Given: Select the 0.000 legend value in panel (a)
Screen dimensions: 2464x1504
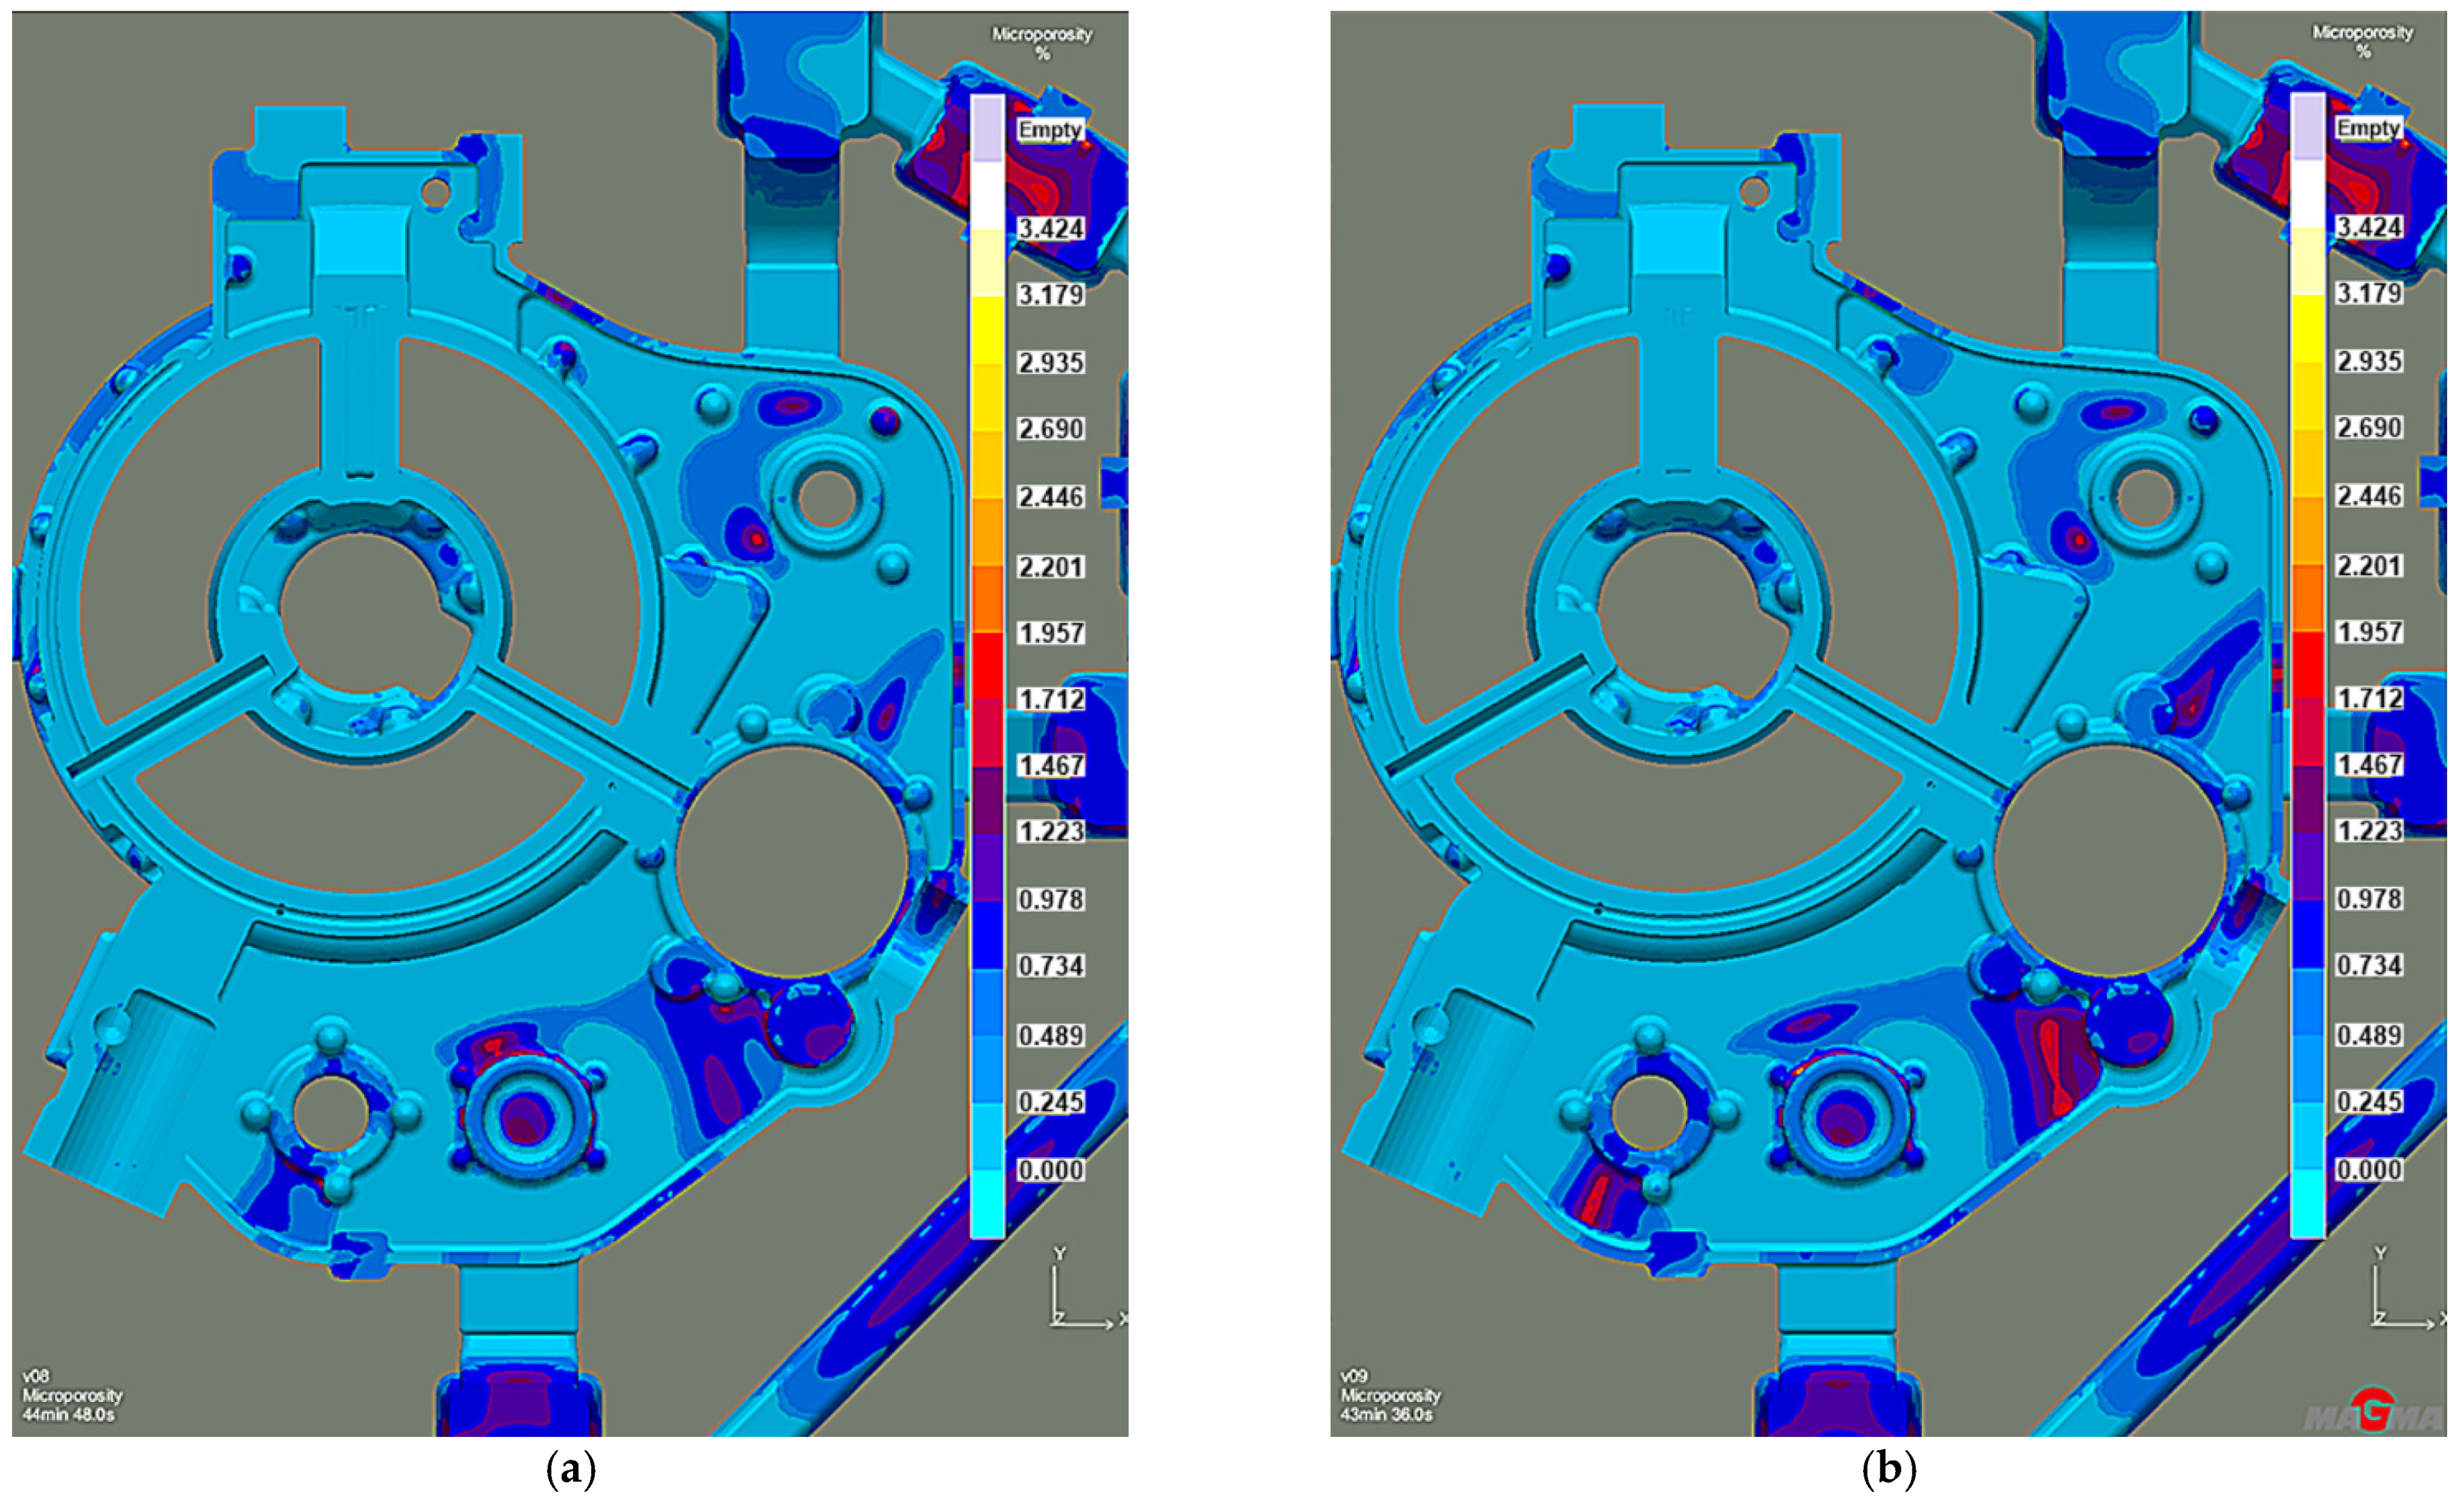Looking at the screenshot, I should pyautogui.click(x=1050, y=1169).
